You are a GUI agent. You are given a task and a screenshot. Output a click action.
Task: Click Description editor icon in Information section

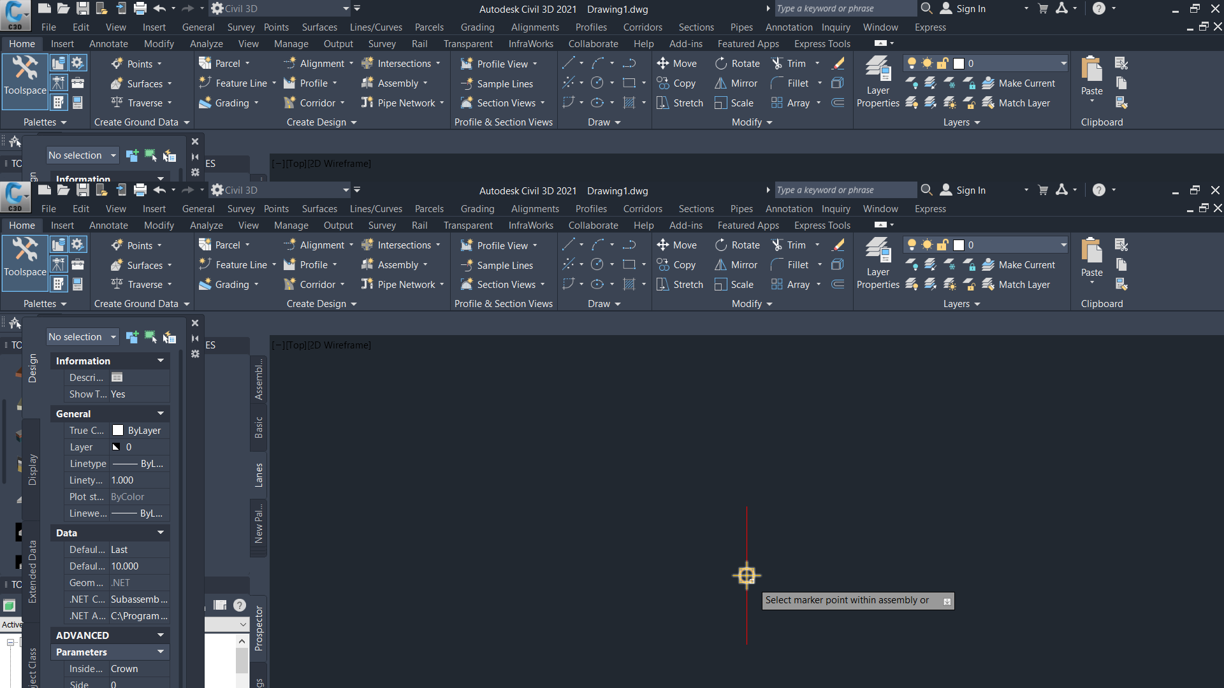click(117, 378)
